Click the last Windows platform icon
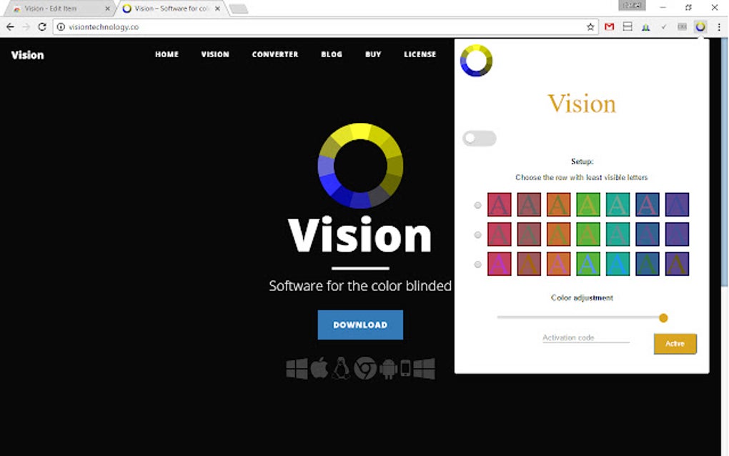This screenshot has height=456, width=729. pyautogui.click(x=424, y=369)
